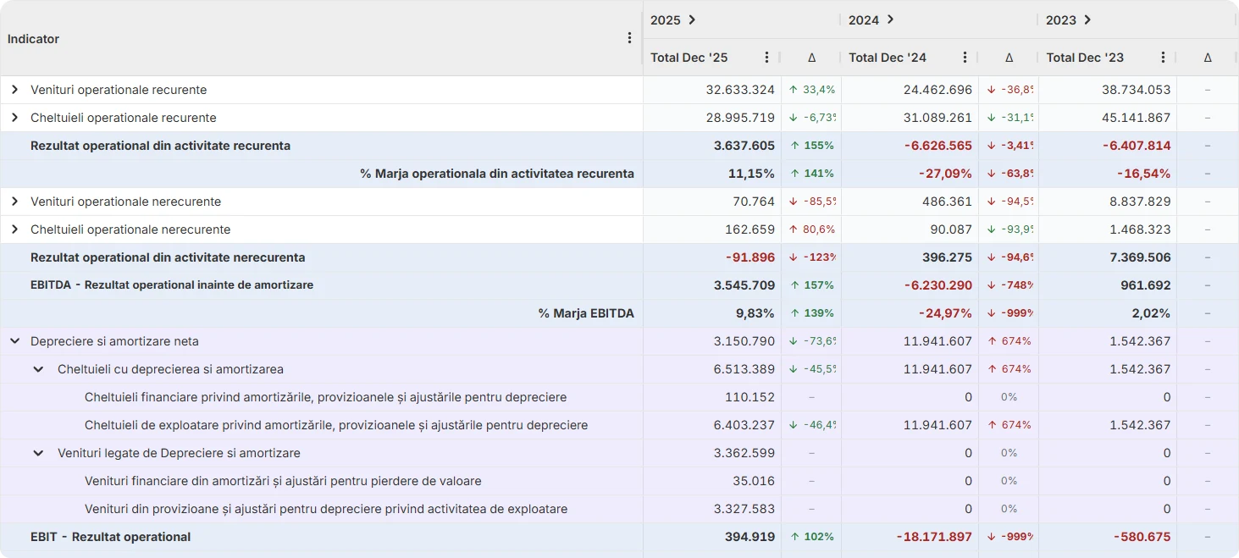This screenshot has width=1239, height=558.
Task: Expand Venituri operationale nerecurente row
Action: 14,202
